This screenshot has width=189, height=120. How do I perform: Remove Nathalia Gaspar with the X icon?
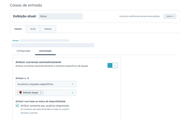tap(41, 93)
